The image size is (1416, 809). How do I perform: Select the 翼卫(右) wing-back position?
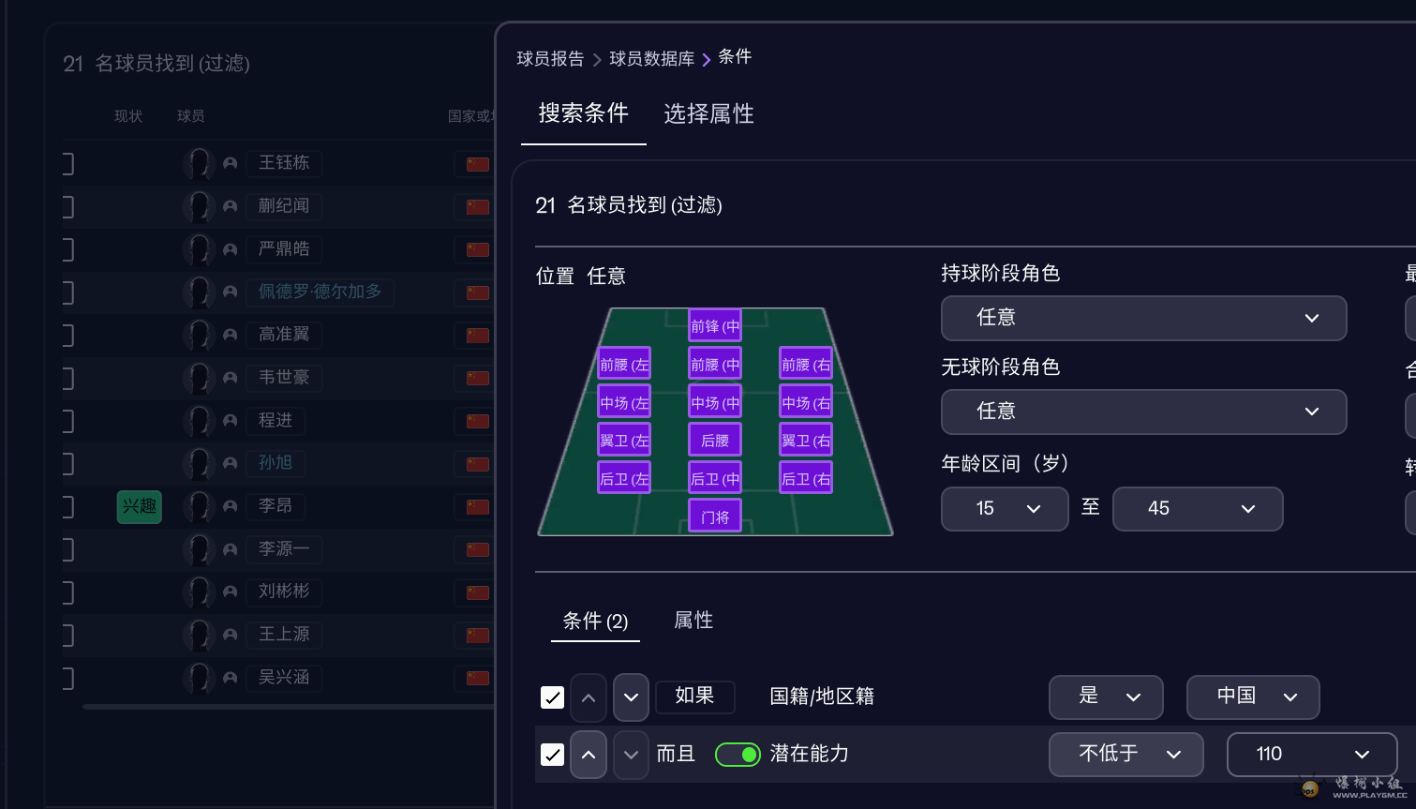[x=806, y=441]
